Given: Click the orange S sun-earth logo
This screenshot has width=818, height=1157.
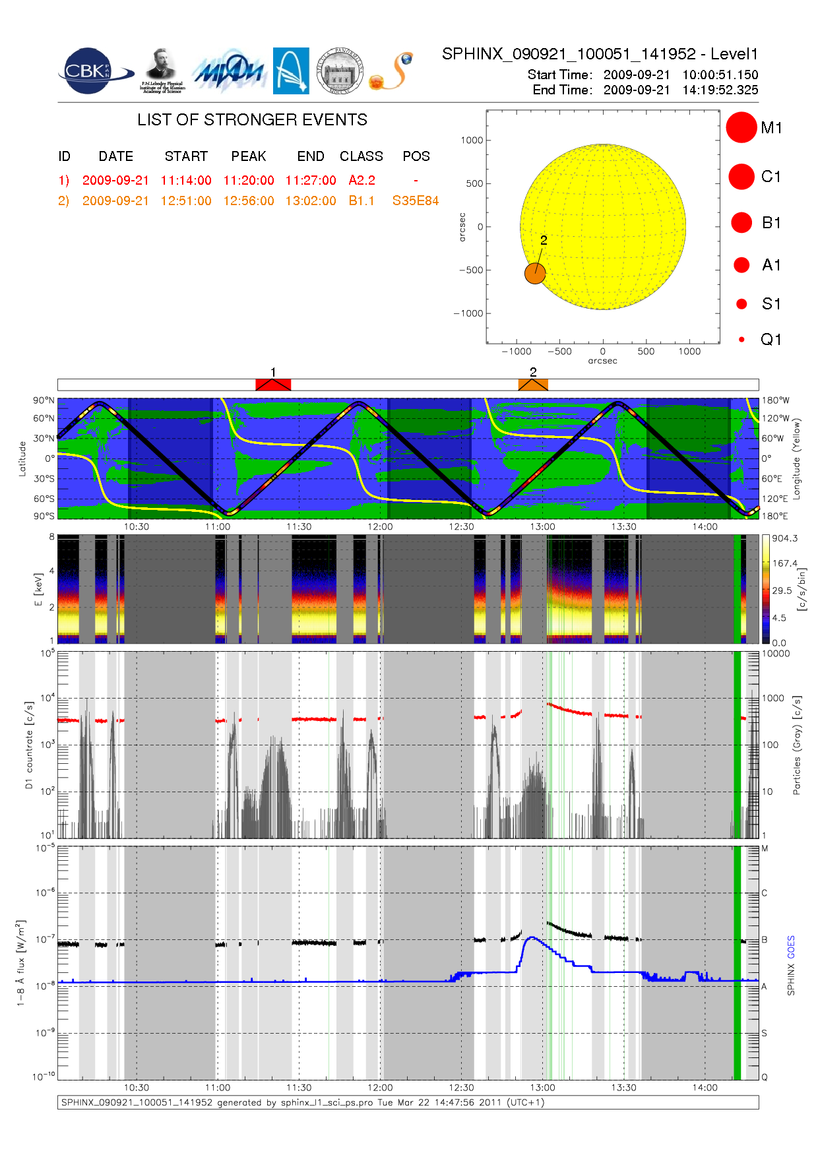Looking at the screenshot, I should [391, 71].
